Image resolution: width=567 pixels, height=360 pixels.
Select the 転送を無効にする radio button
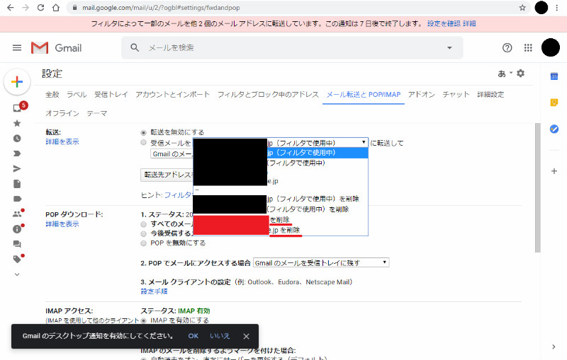[x=144, y=132]
